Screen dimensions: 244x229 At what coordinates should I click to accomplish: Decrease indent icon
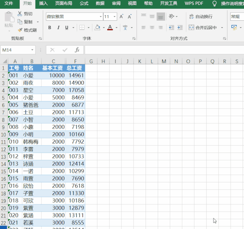pyautogui.click(x=171, y=28)
